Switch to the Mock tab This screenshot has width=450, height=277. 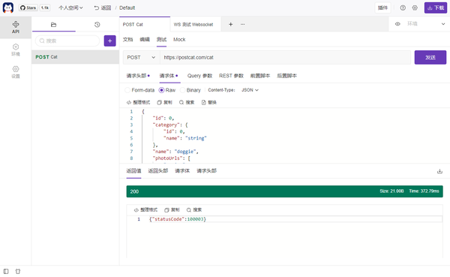(x=179, y=40)
